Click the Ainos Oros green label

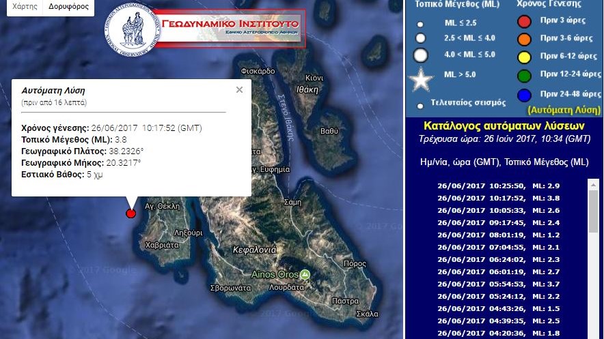coord(275,274)
